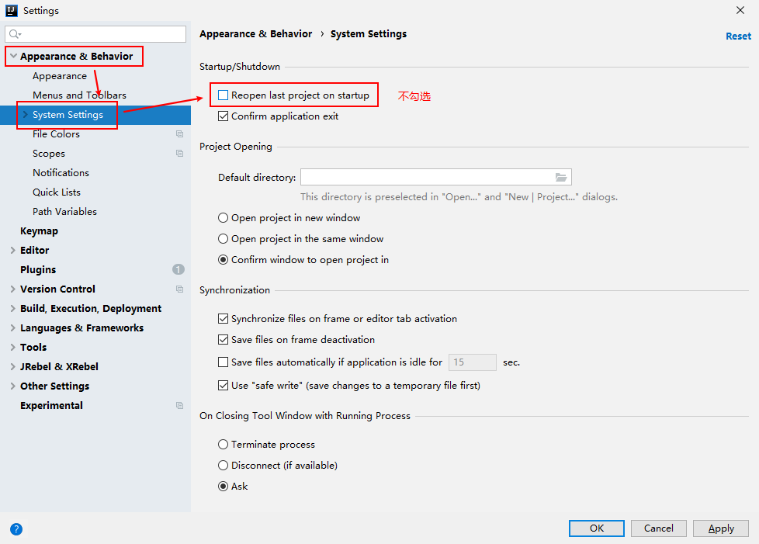Click the Apply button
Image resolution: width=759 pixels, height=544 pixels.
tap(721, 528)
